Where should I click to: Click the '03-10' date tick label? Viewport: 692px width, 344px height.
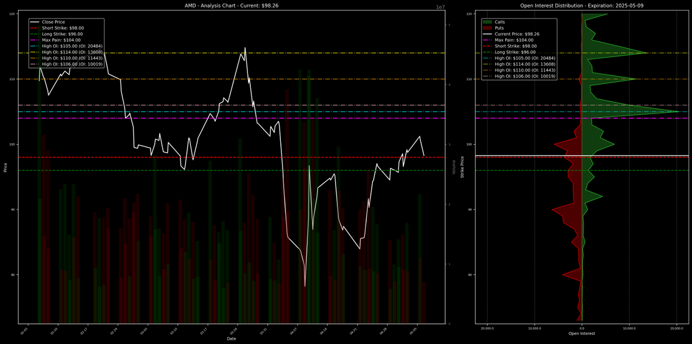174,331
